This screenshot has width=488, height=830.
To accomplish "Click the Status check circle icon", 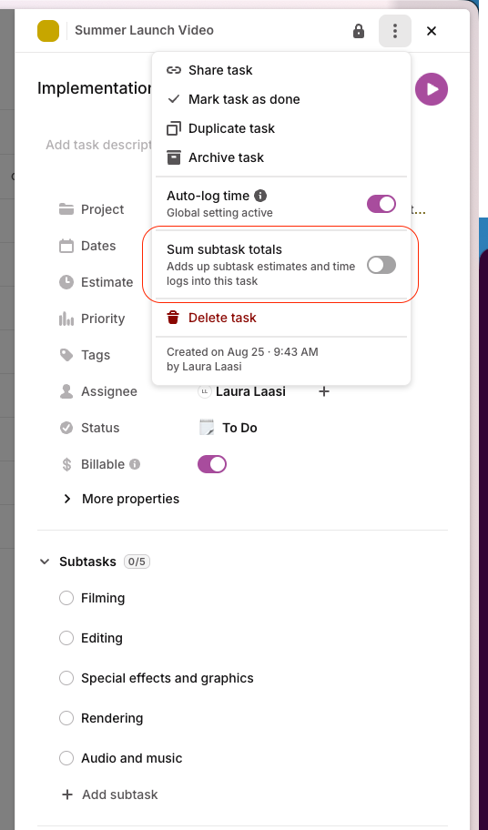I will [x=66, y=428].
